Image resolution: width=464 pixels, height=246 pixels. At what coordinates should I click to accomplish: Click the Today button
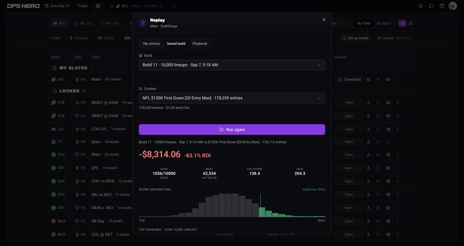click(x=82, y=6)
